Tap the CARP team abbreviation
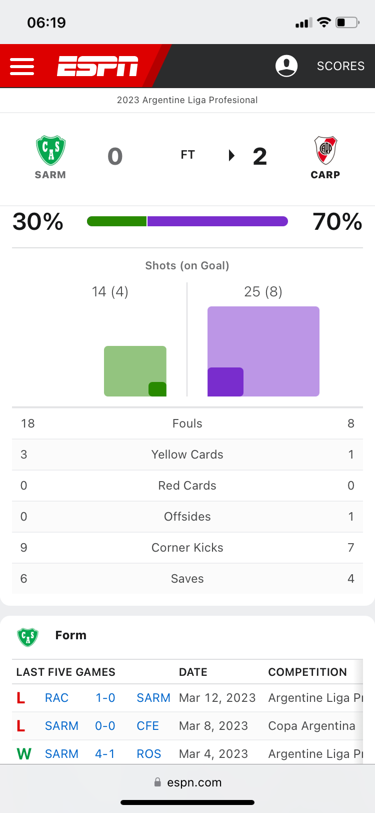 pos(325,175)
